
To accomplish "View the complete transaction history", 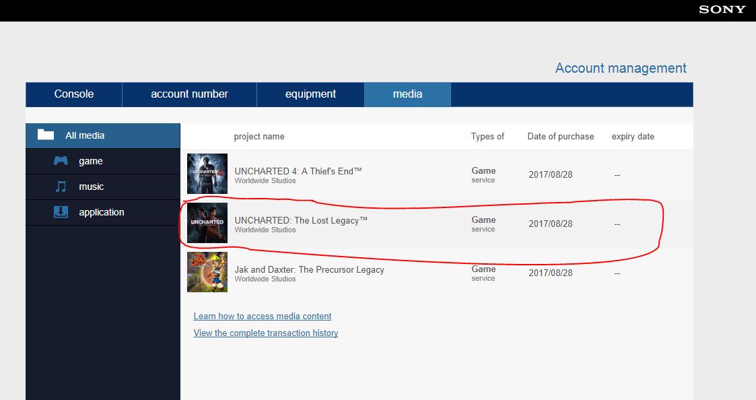I will click(x=266, y=333).
